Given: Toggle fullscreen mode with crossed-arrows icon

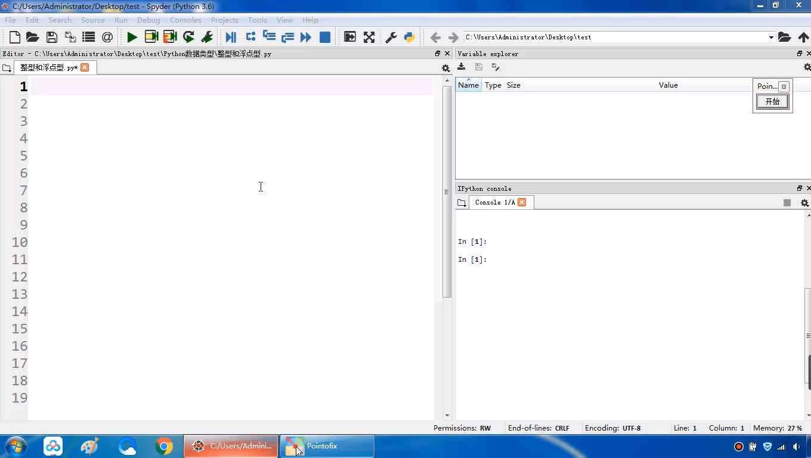Looking at the screenshot, I should click(x=369, y=37).
